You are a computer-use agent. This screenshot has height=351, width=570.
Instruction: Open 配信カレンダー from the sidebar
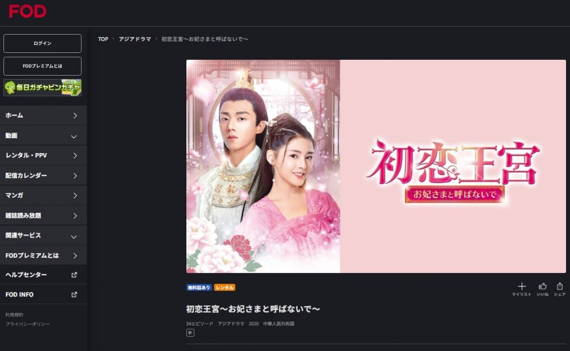click(x=43, y=176)
